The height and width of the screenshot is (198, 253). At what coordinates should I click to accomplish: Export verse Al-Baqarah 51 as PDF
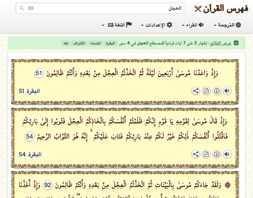[x=206, y=91]
